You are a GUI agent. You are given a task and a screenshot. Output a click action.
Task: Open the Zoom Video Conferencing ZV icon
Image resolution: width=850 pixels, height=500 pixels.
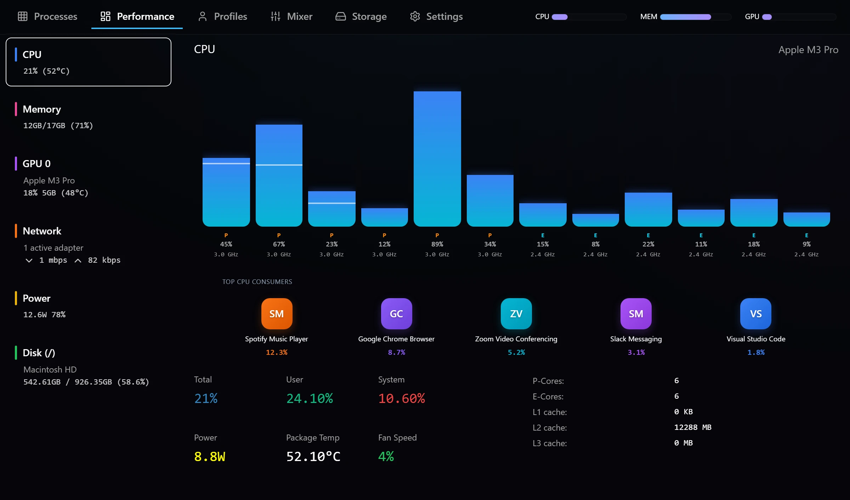pyautogui.click(x=516, y=314)
